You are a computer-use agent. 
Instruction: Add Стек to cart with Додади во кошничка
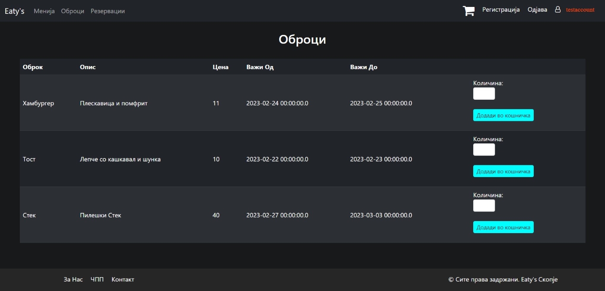[x=503, y=228]
